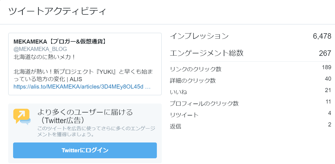Click the 詳細のクリック数 row label
Screen dimensions: 335x164
coord(193,81)
